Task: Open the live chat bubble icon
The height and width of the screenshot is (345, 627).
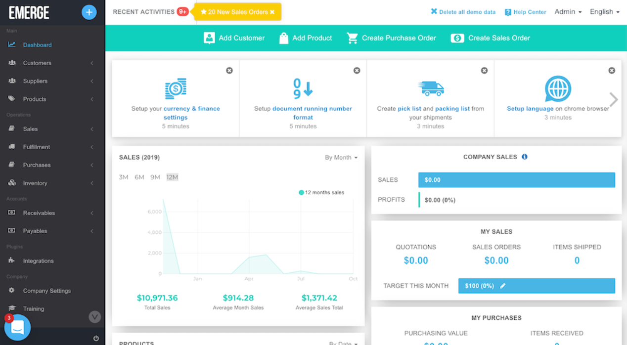Action: point(18,327)
